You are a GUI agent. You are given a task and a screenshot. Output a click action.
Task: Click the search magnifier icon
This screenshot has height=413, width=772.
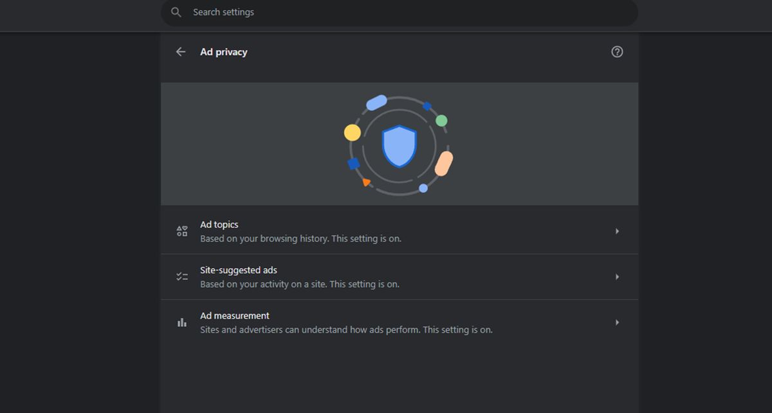(176, 12)
